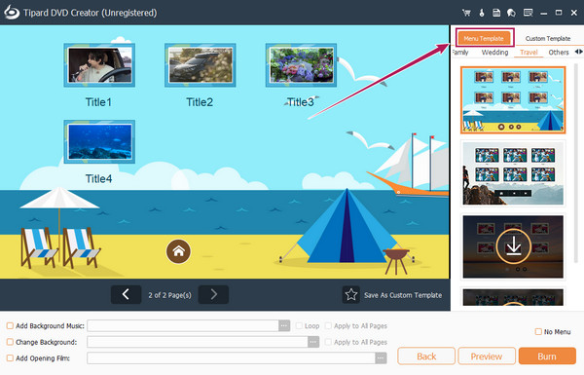Click the Title3 label text
Viewport: 584px width, 375px height.
pos(301,102)
